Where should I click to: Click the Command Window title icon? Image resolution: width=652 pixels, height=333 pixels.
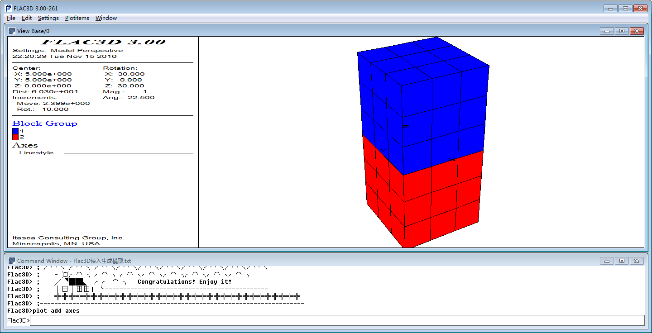click(x=12, y=261)
